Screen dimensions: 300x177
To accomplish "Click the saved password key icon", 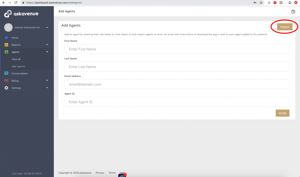I will (x=255, y=3).
